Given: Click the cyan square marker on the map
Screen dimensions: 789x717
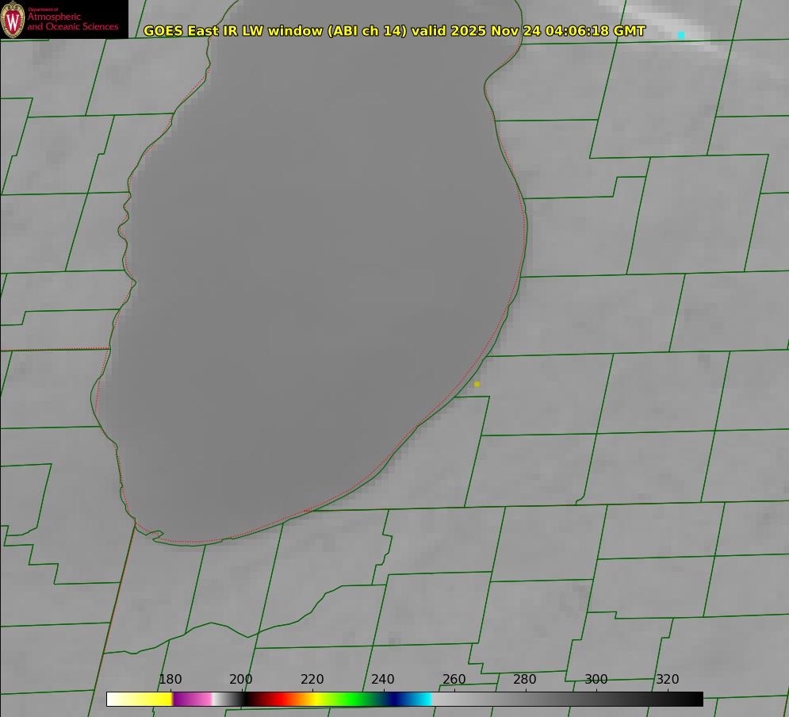Looking at the screenshot, I should coord(680,35).
